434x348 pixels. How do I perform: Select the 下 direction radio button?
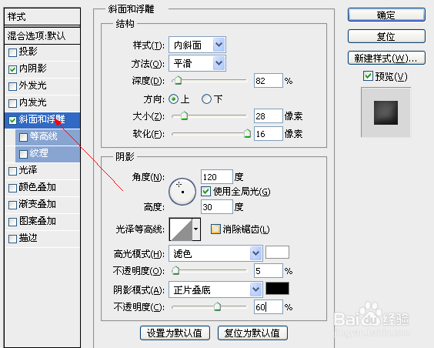coord(206,99)
